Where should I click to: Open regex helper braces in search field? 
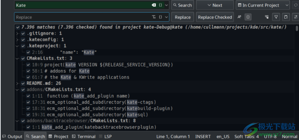(161, 5)
